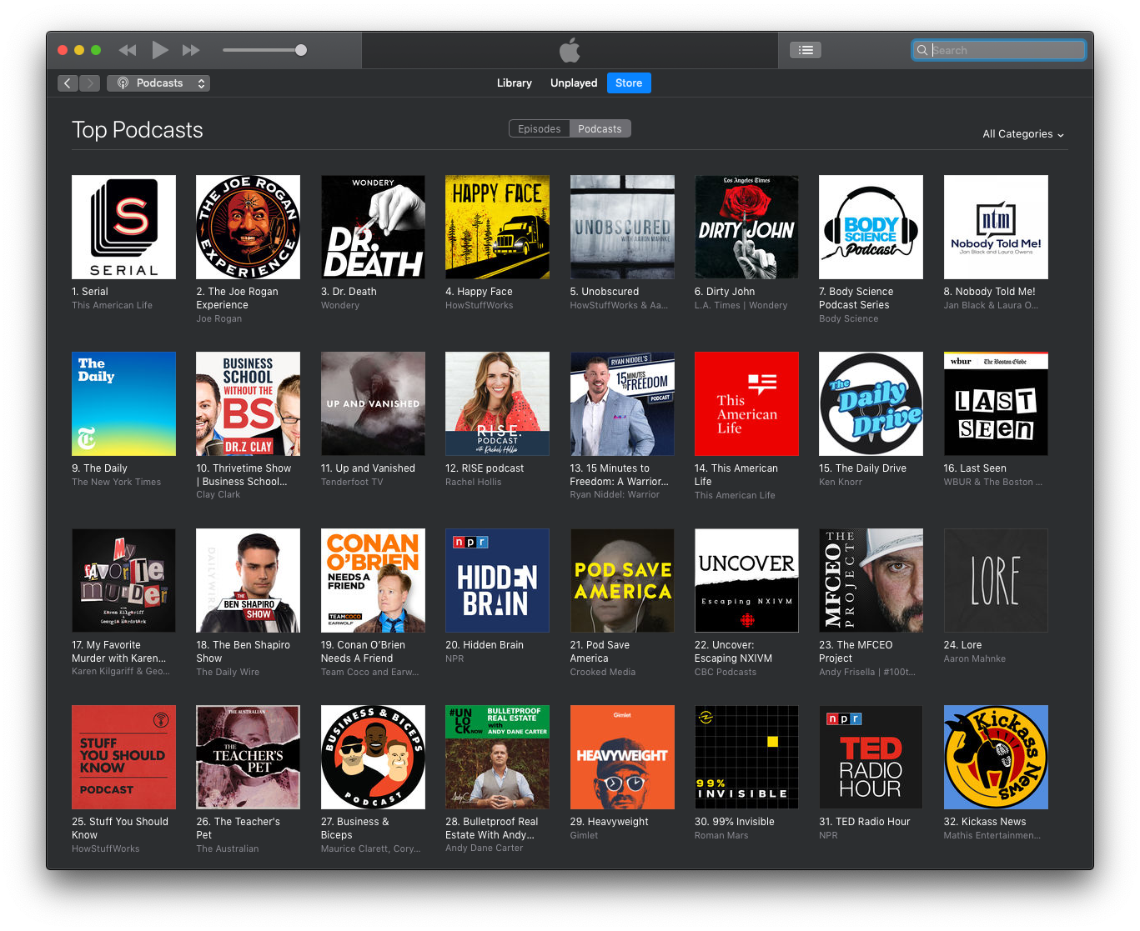Click 'CBC Podcasts' author text
The image size is (1140, 931).
point(726,672)
